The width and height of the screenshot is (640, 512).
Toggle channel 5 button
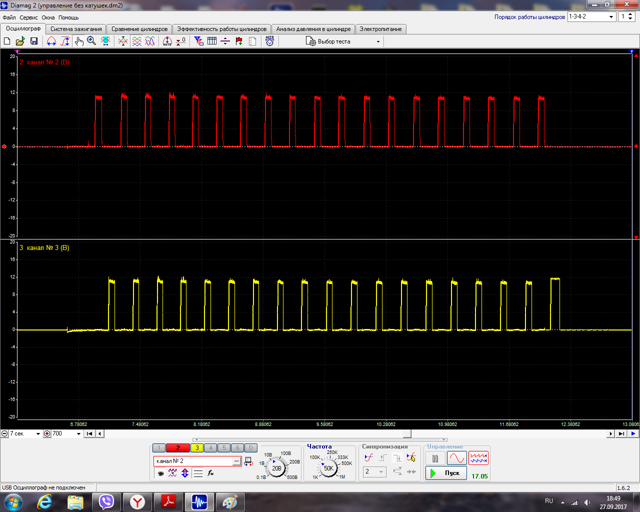[x=224, y=448]
